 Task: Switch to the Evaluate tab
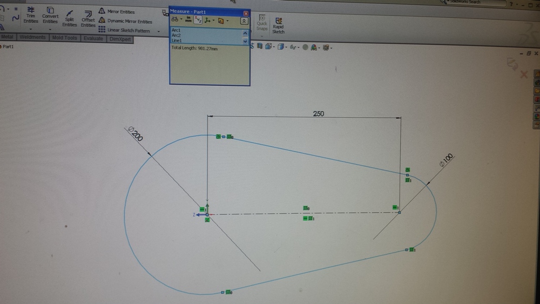(93, 38)
